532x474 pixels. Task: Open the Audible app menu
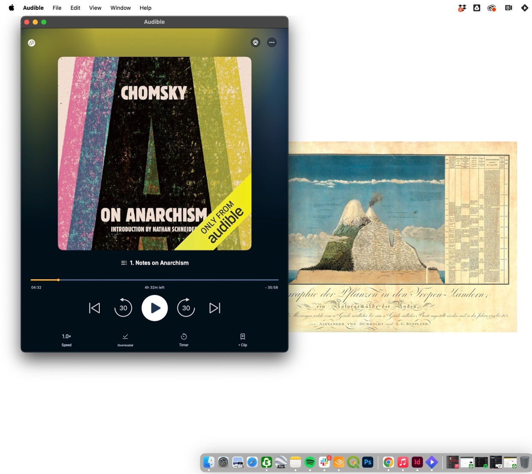pyautogui.click(x=33, y=8)
